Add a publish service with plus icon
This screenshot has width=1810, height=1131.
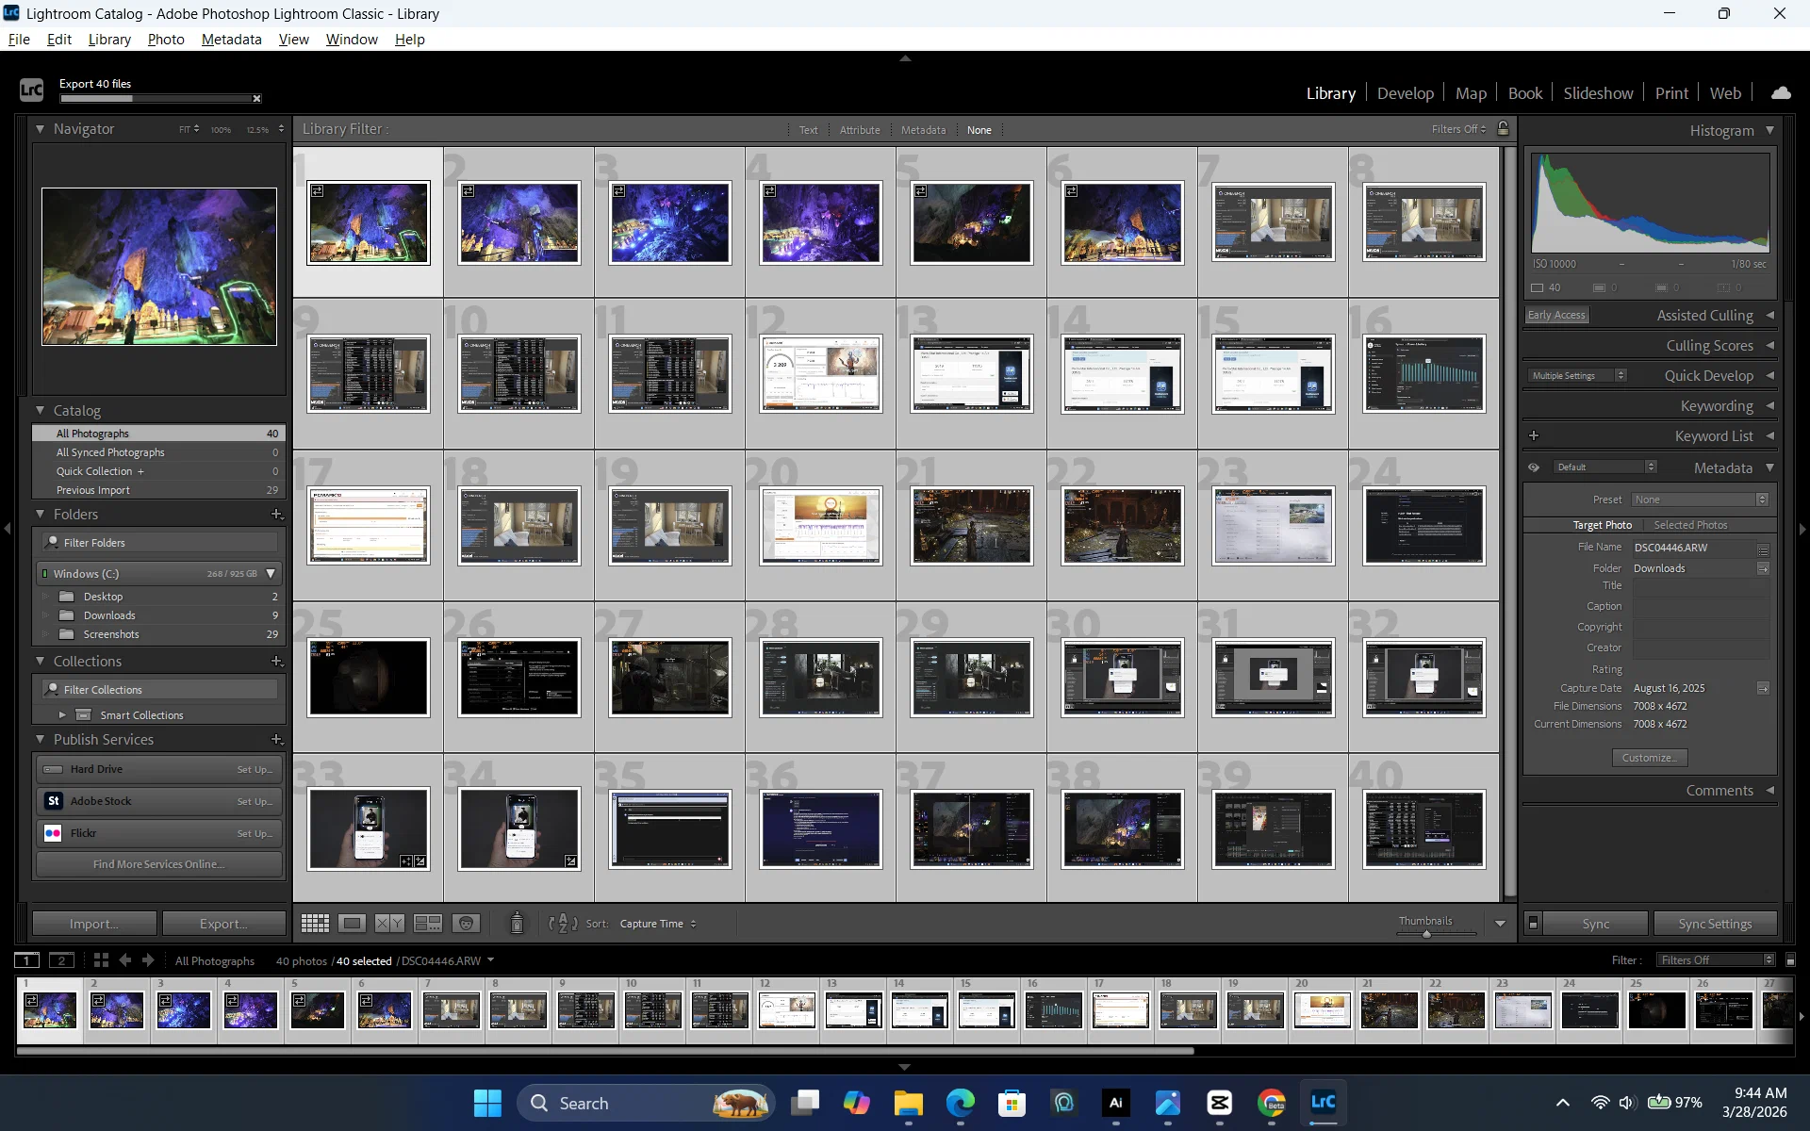tap(277, 739)
